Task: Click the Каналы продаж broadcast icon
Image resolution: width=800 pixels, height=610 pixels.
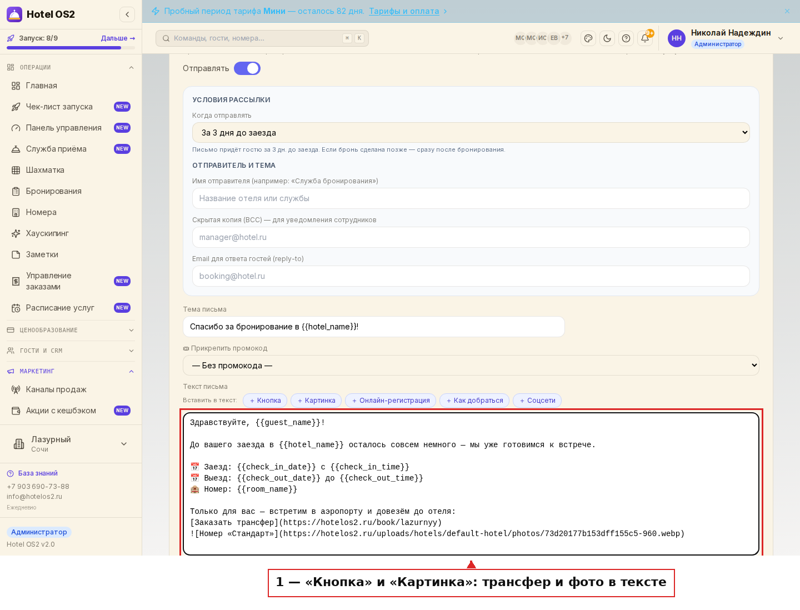Action: coord(16,389)
